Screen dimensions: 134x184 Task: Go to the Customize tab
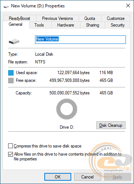click(x=116, y=18)
